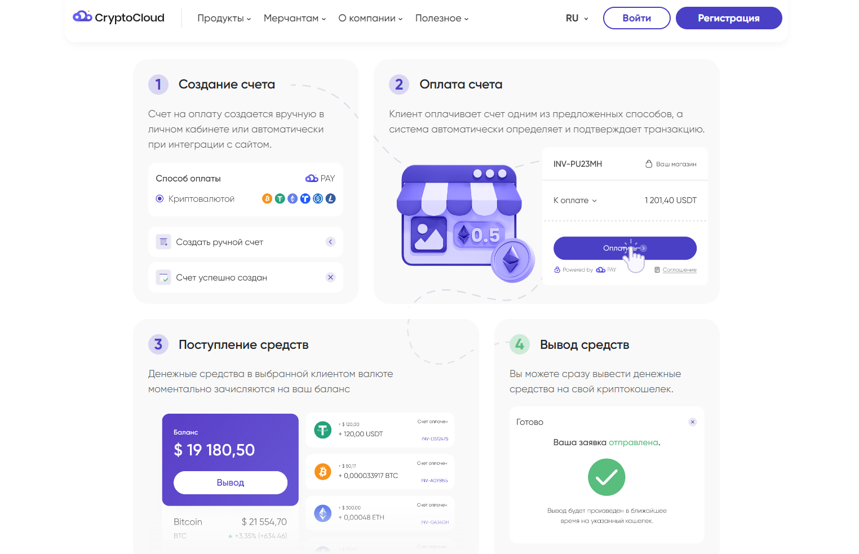The image size is (859, 554).
Task: Open the Полезное menu
Action: [x=442, y=18]
